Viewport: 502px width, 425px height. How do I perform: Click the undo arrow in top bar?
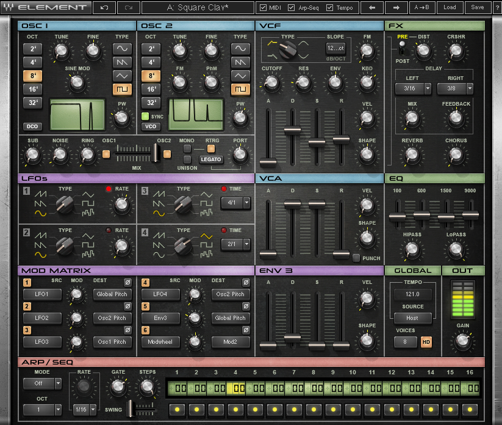pos(105,8)
